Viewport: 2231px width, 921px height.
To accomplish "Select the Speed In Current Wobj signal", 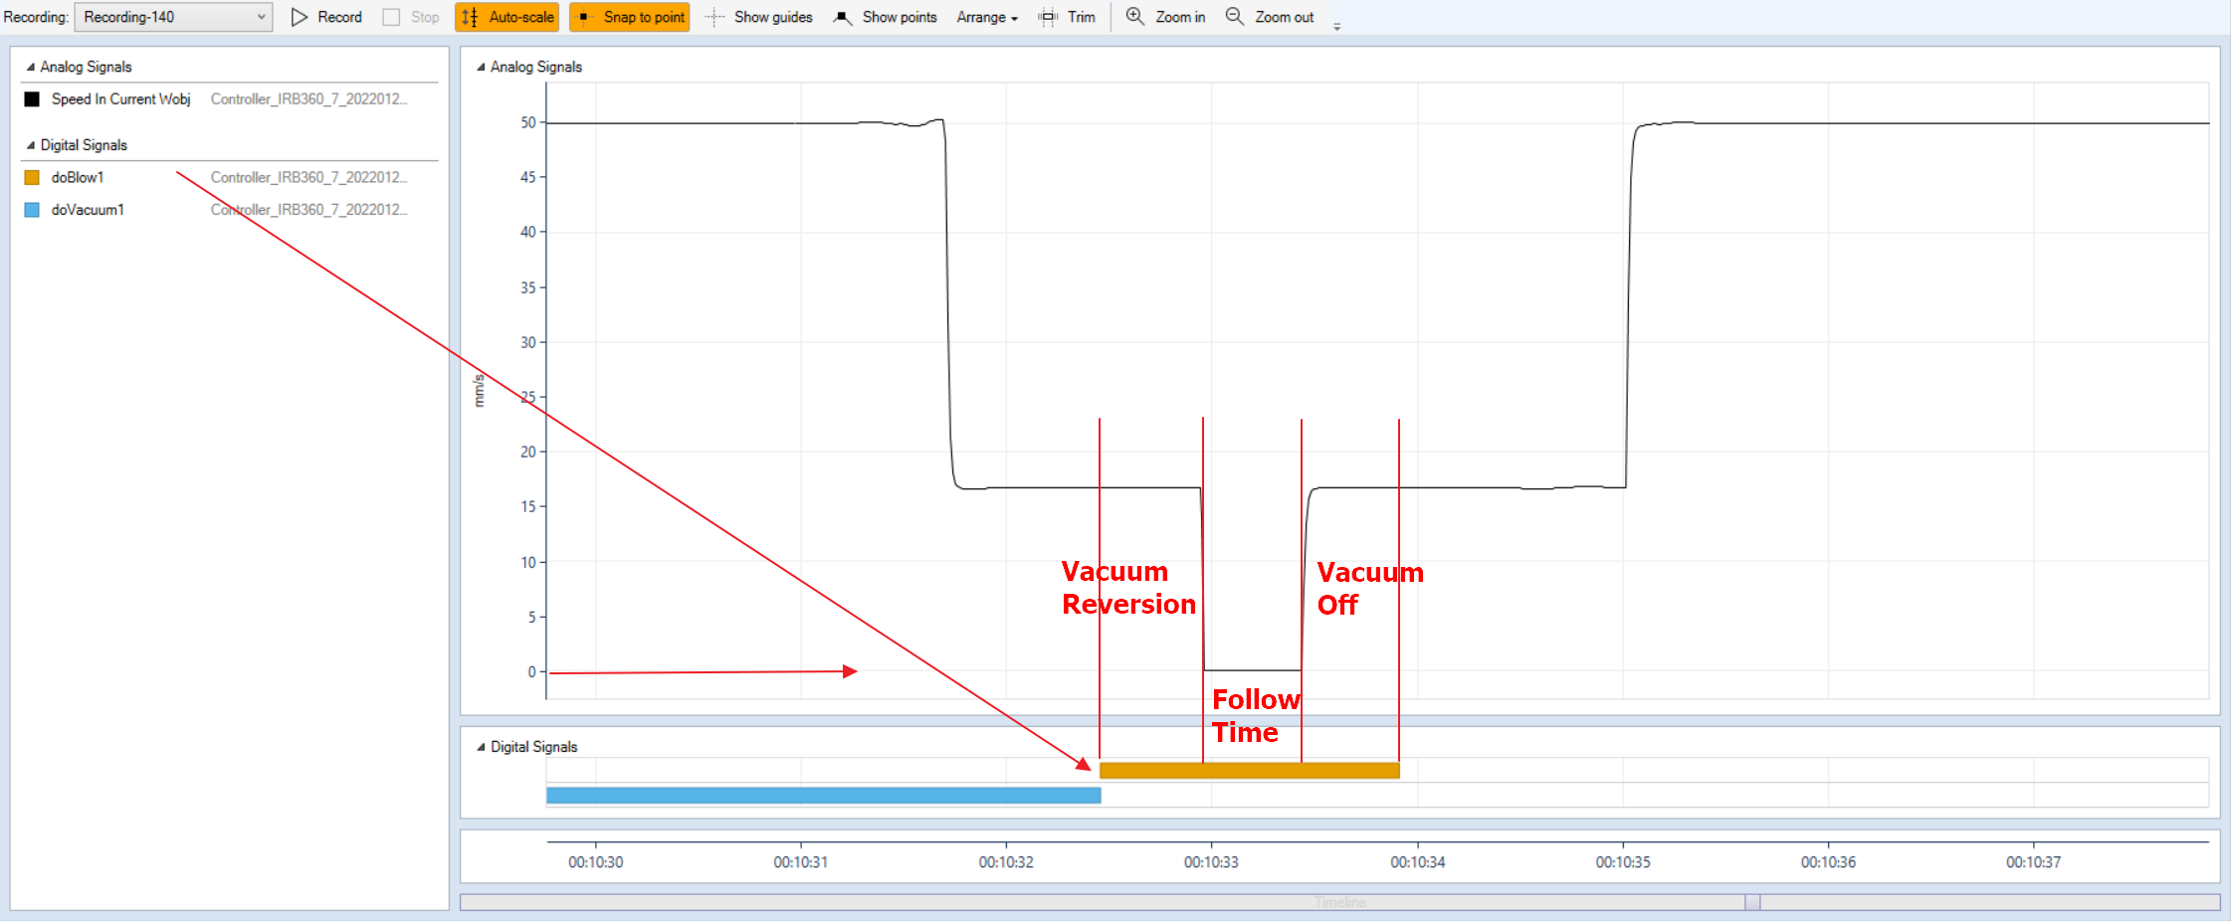I will coord(120,99).
